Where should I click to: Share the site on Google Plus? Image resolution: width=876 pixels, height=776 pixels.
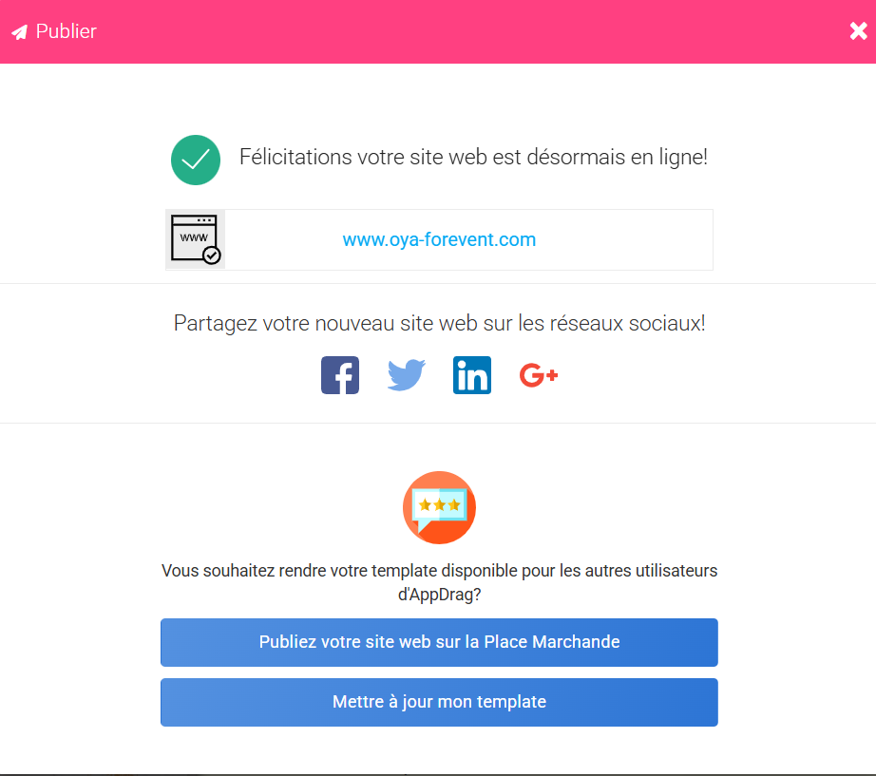539,375
